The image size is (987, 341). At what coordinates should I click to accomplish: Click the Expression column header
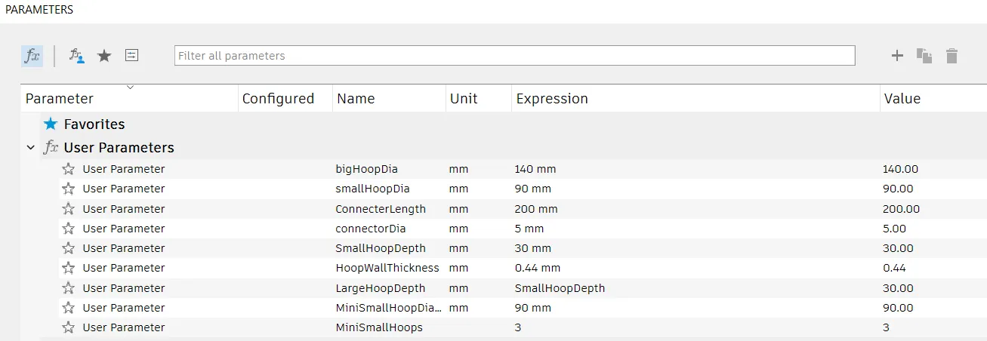pyautogui.click(x=551, y=99)
